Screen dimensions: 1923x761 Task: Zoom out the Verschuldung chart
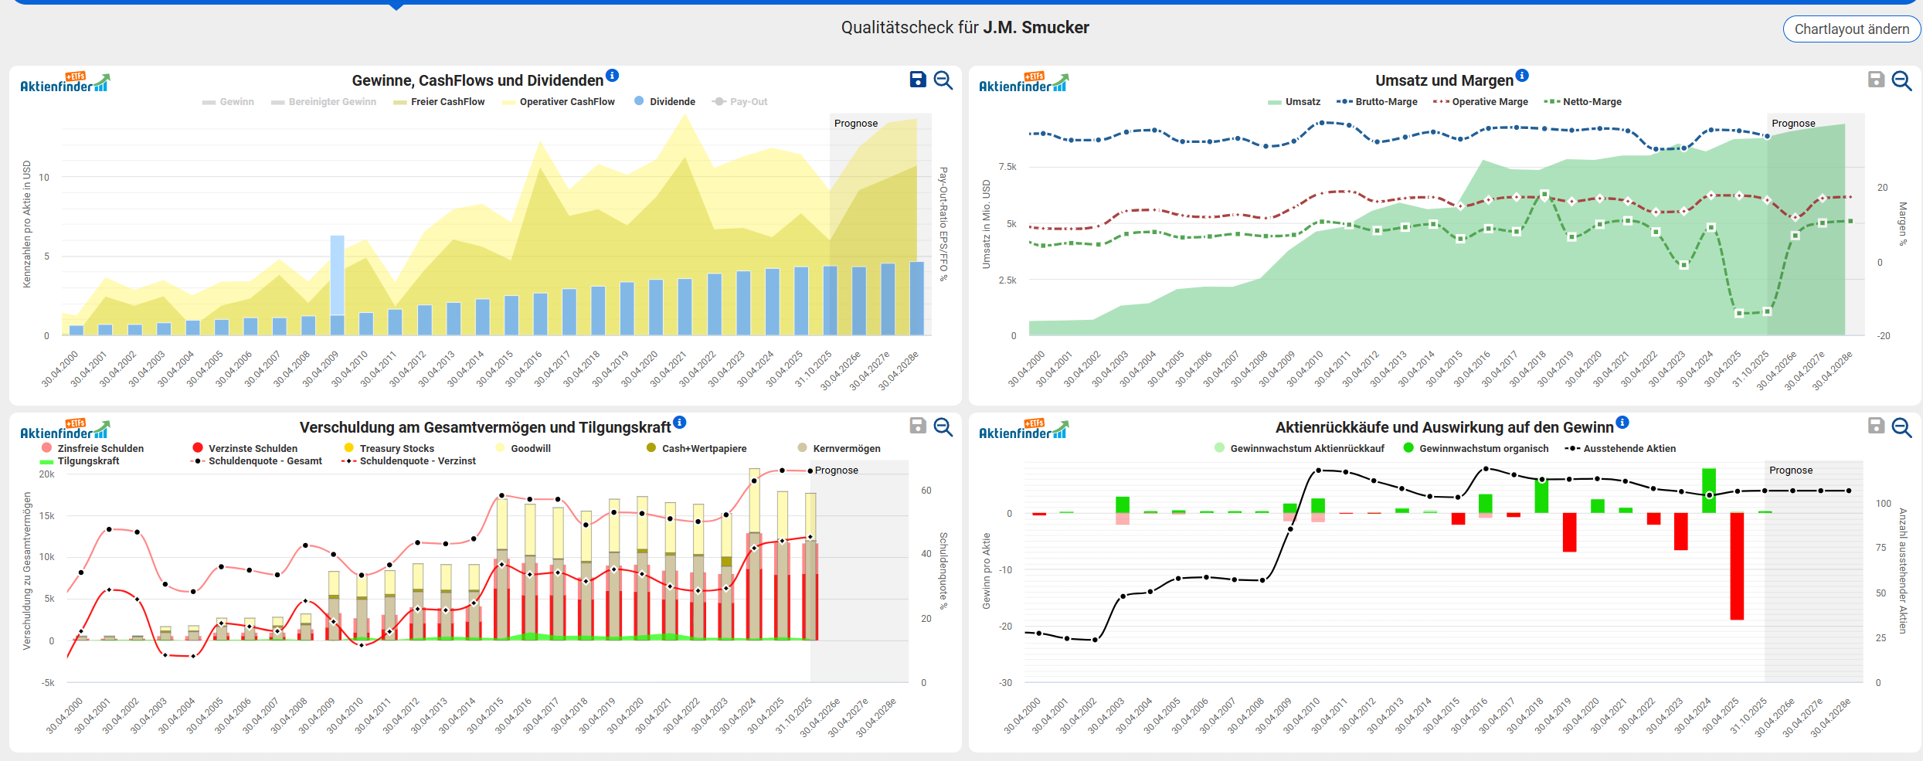(x=943, y=427)
